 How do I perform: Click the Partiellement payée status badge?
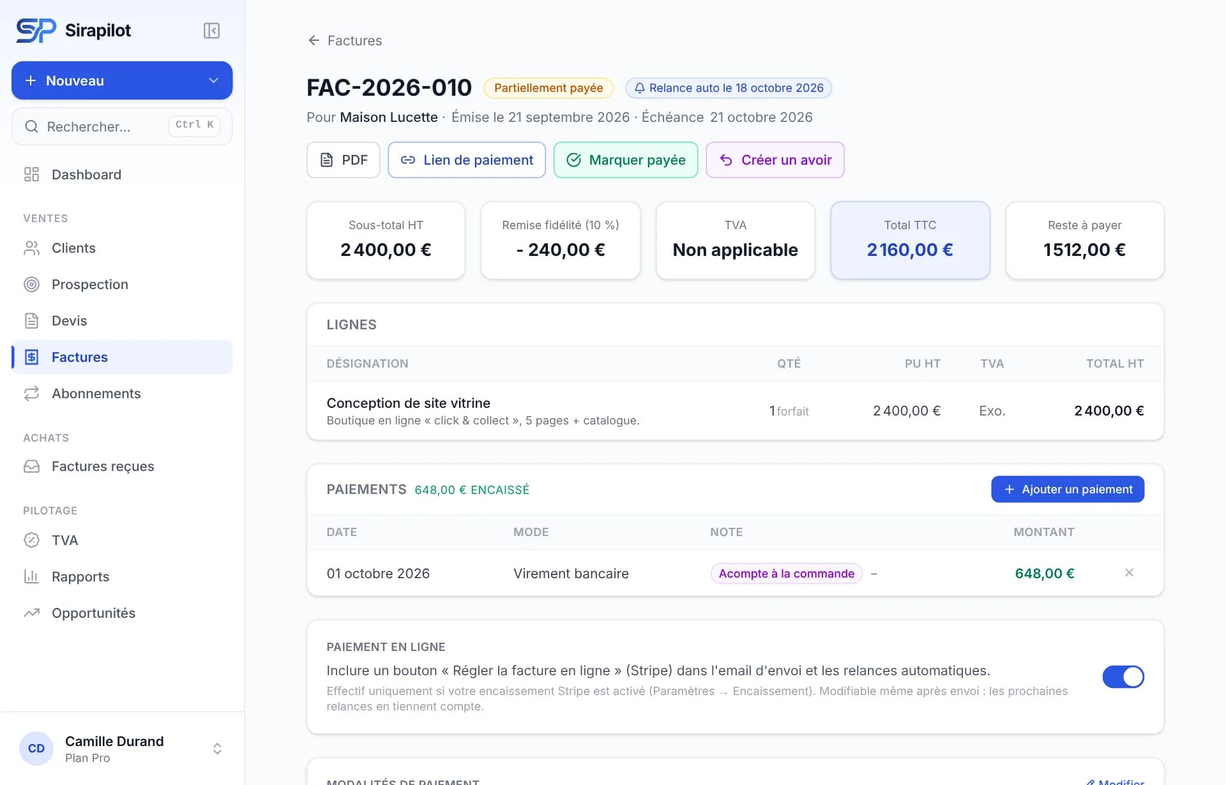[549, 88]
